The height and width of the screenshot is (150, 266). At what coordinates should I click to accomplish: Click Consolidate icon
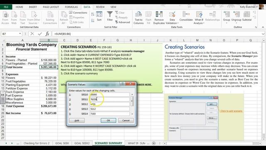point(186,16)
